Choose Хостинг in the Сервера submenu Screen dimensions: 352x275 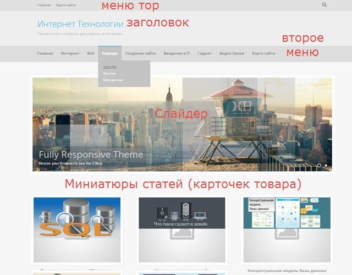(109, 73)
